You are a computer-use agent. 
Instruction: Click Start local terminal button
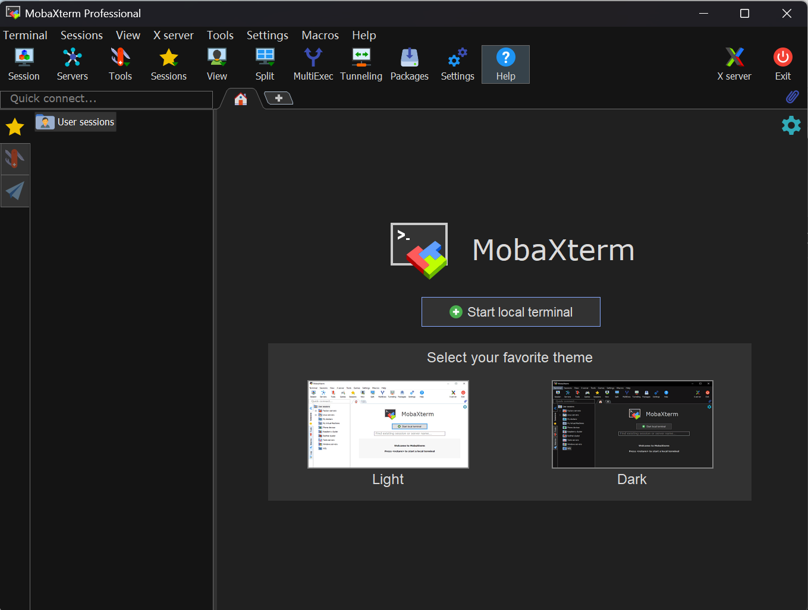[511, 312]
